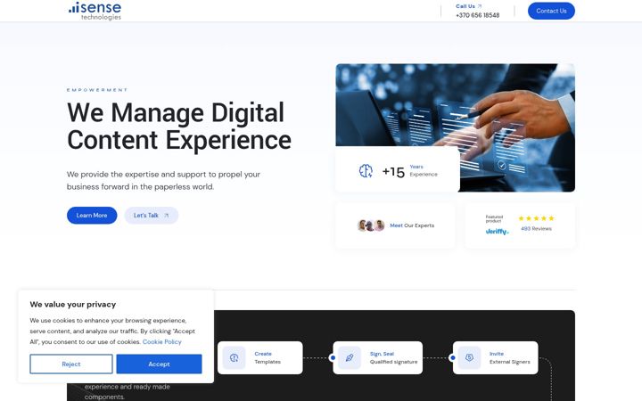This screenshot has height=401, width=642.
Task: Accept cookies in the privacy banner
Action: tap(159, 364)
